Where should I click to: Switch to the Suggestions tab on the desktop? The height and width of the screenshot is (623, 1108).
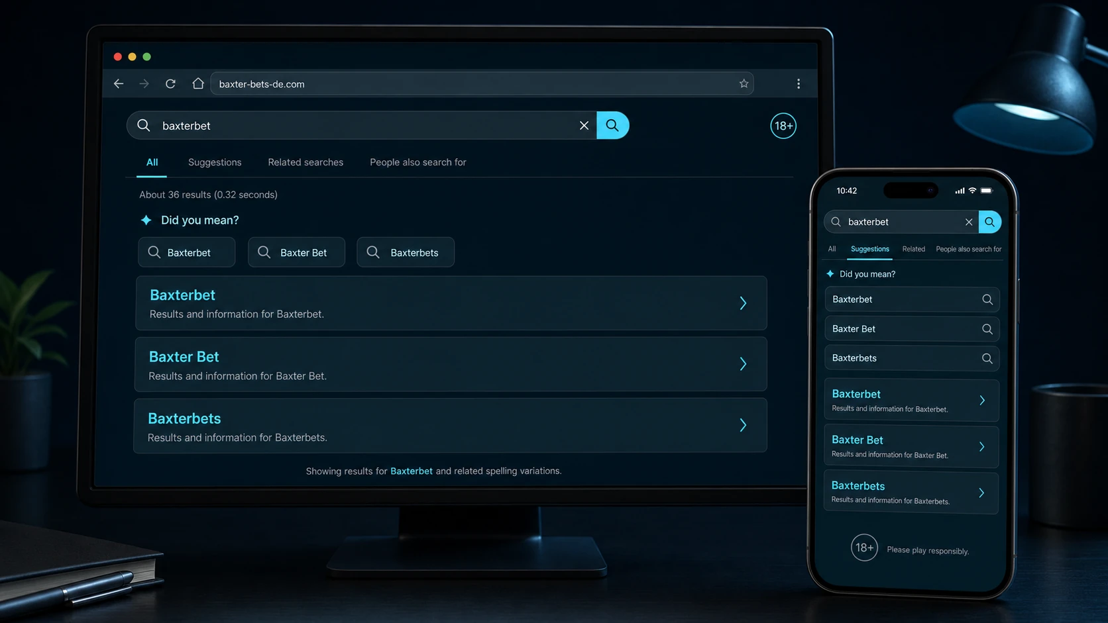pos(215,162)
